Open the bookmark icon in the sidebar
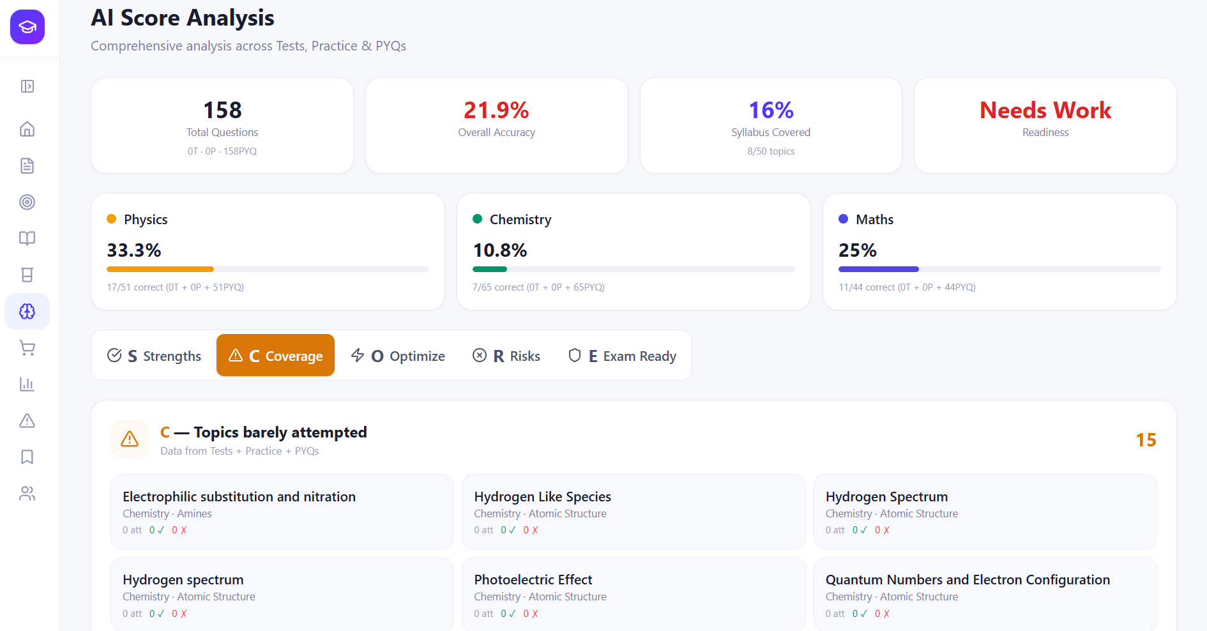Viewport: 1207px width, 631px height. click(27, 457)
